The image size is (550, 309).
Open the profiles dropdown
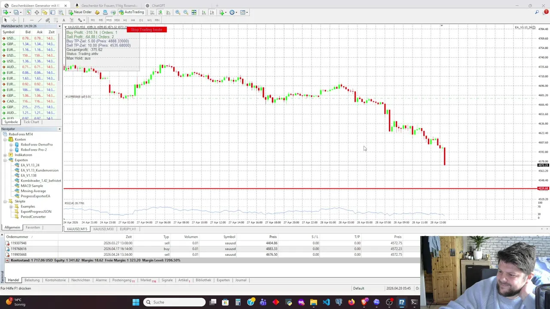pyautogui.click(x=18, y=12)
